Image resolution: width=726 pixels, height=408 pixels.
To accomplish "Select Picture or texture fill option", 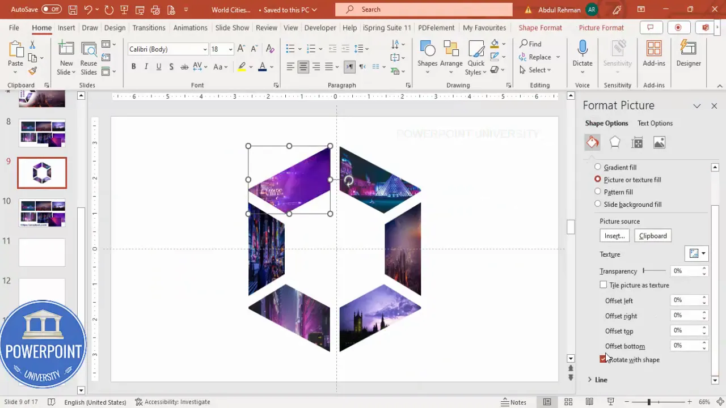I will pyautogui.click(x=598, y=179).
